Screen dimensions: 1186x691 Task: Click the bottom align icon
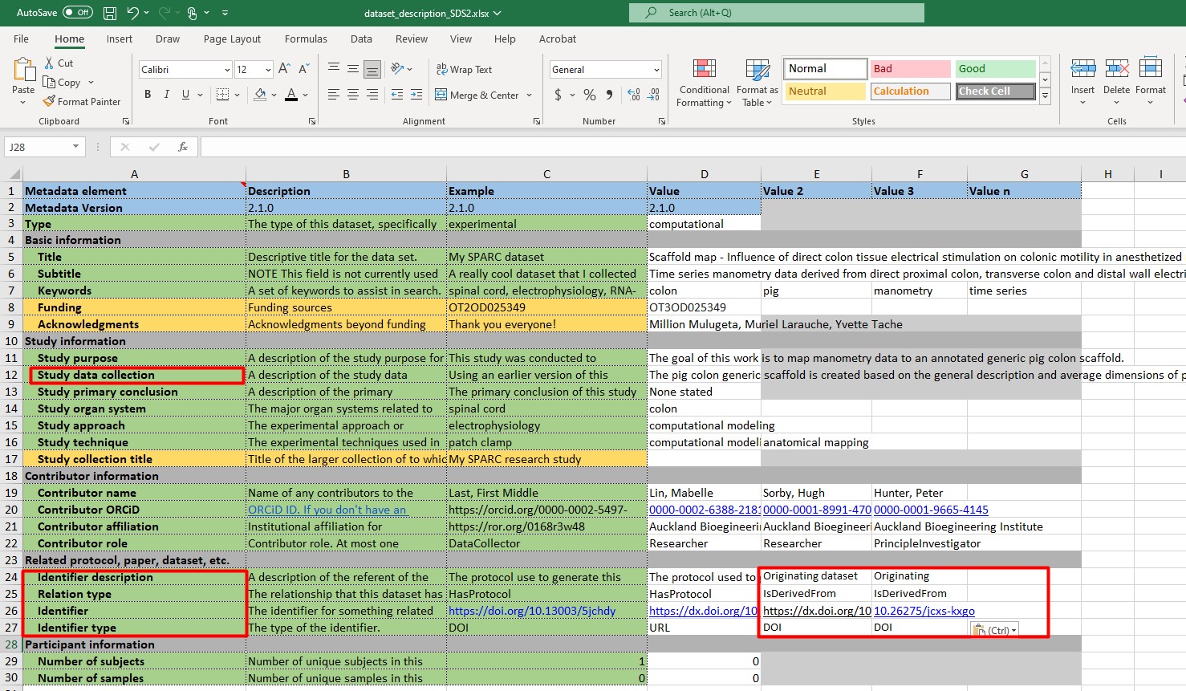[x=372, y=70]
